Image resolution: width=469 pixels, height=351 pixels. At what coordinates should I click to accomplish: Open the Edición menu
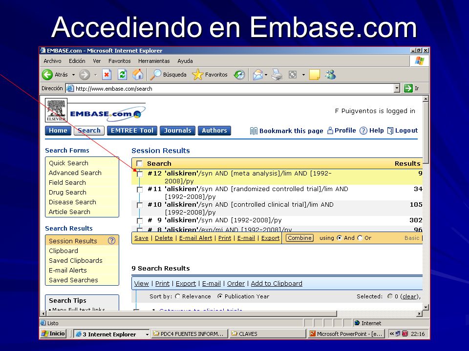point(77,61)
